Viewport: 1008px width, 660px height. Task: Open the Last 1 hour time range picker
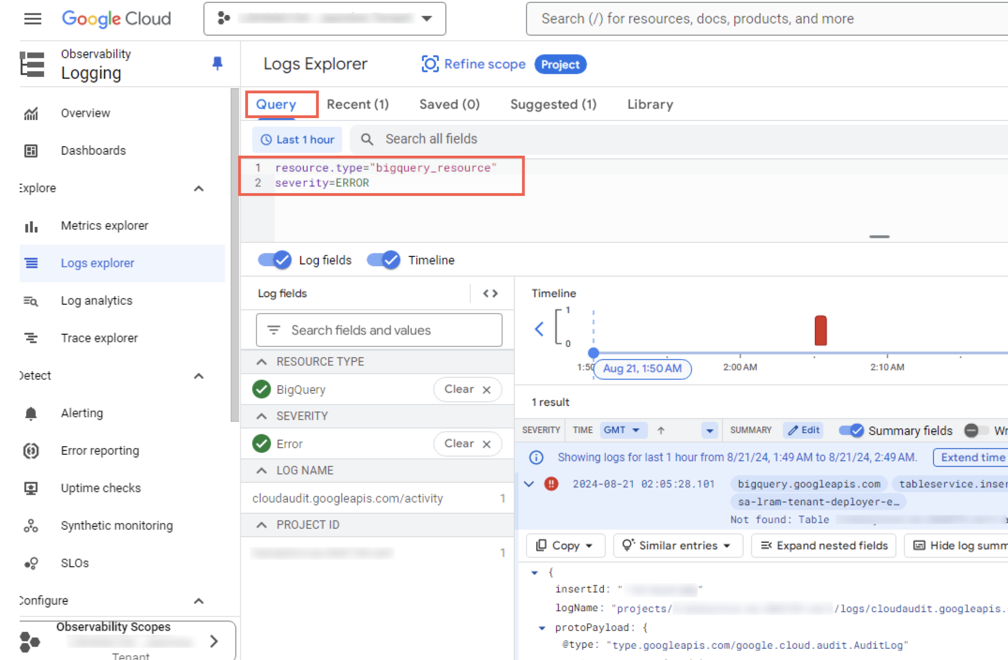tap(298, 140)
